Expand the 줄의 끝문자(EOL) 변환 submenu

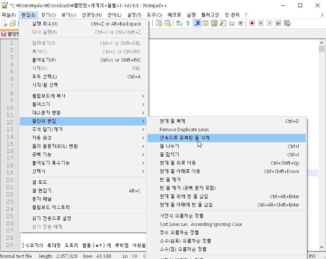coord(83,146)
